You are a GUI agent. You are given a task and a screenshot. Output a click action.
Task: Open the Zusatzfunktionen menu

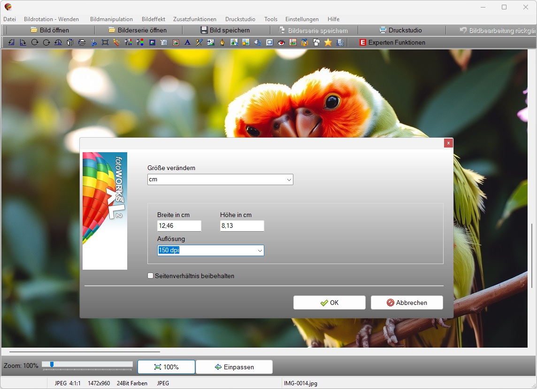coord(194,19)
